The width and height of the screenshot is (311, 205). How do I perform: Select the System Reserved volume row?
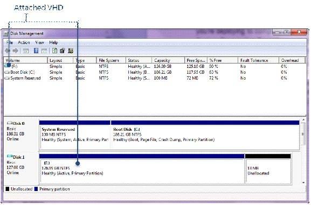pyautogui.click(x=155, y=78)
